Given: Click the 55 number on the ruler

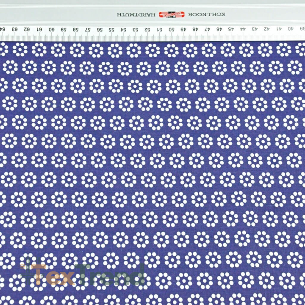Looking at the screenshot, I should tap(111, 30).
